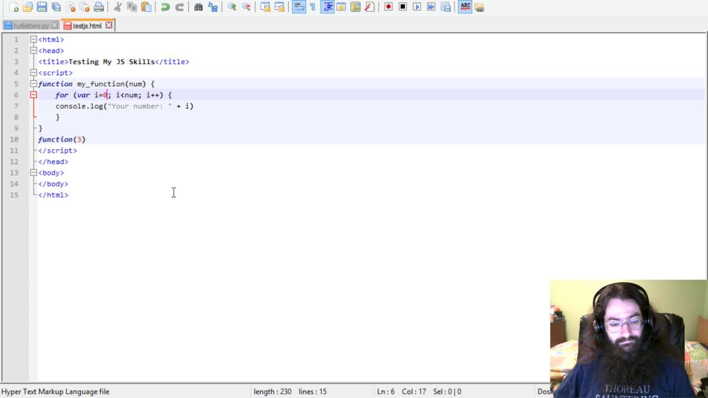This screenshot has height=398, width=708.
Task: Toggle the ABC spell check icon
Action: tap(465, 7)
